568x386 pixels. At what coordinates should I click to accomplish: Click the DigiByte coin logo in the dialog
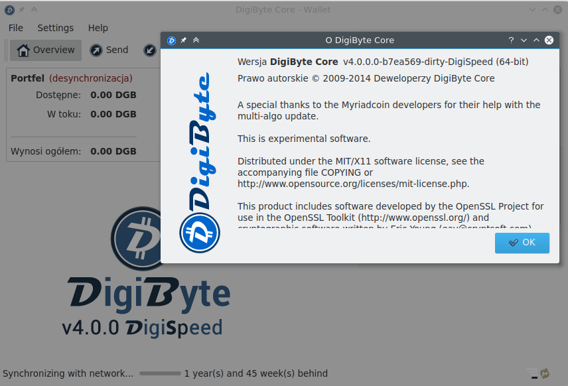[200, 233]
